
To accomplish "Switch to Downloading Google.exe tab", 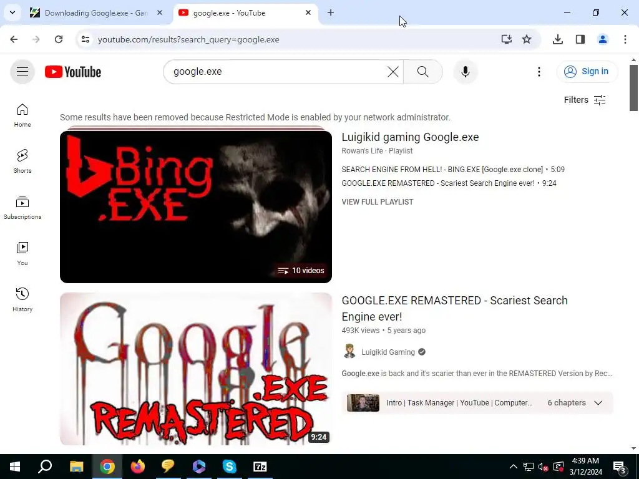I will pyautogui.click(x=95, y=13).
